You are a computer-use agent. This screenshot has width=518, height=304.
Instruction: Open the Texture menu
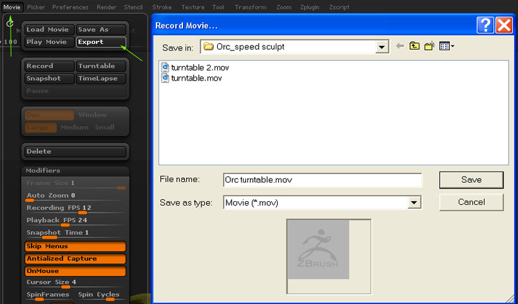pyautogui.click(x=193, y=7)
